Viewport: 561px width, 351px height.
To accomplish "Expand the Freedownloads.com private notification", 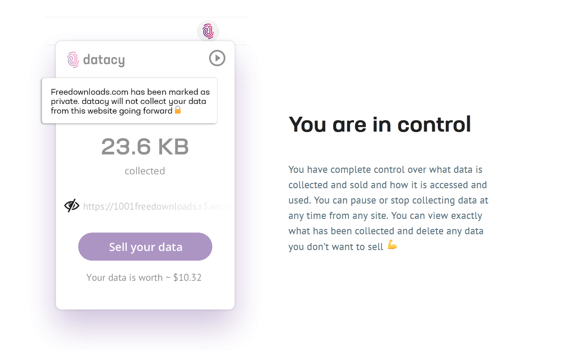I will 129,101.
